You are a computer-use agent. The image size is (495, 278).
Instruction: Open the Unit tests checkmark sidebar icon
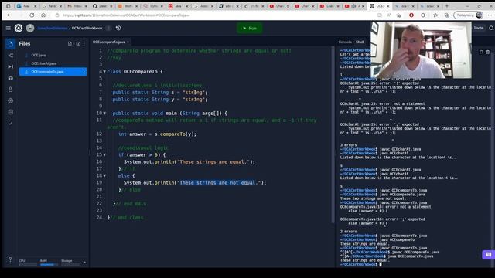[x=10, y=124]
